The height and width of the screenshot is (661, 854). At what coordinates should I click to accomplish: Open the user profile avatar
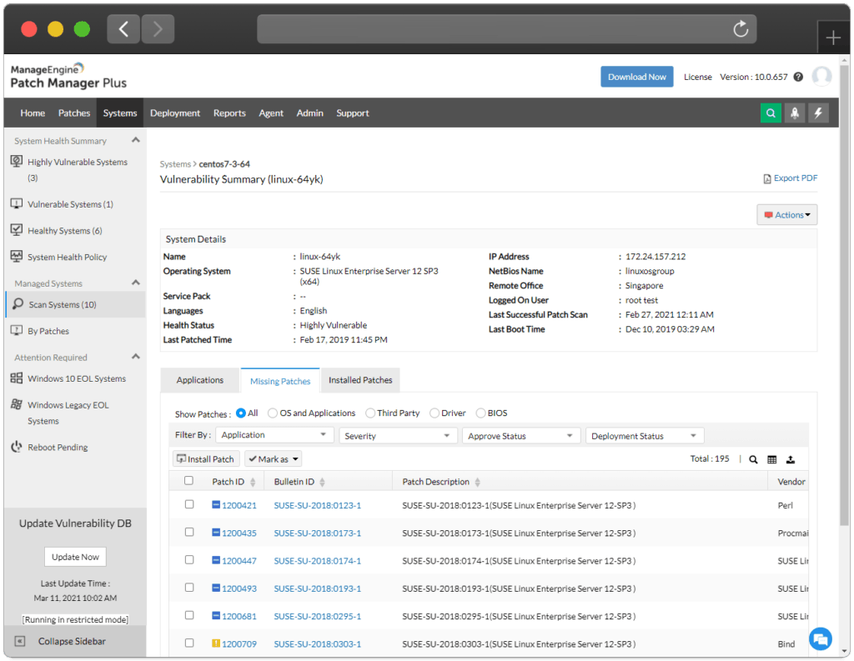tap(821, 76)
